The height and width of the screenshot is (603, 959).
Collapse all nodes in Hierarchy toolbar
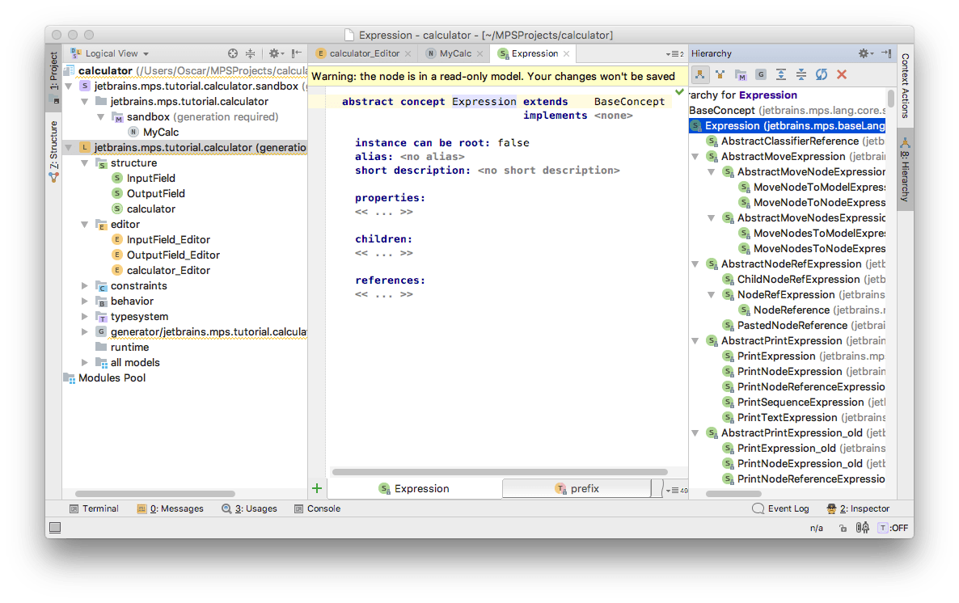click(801, 74)
